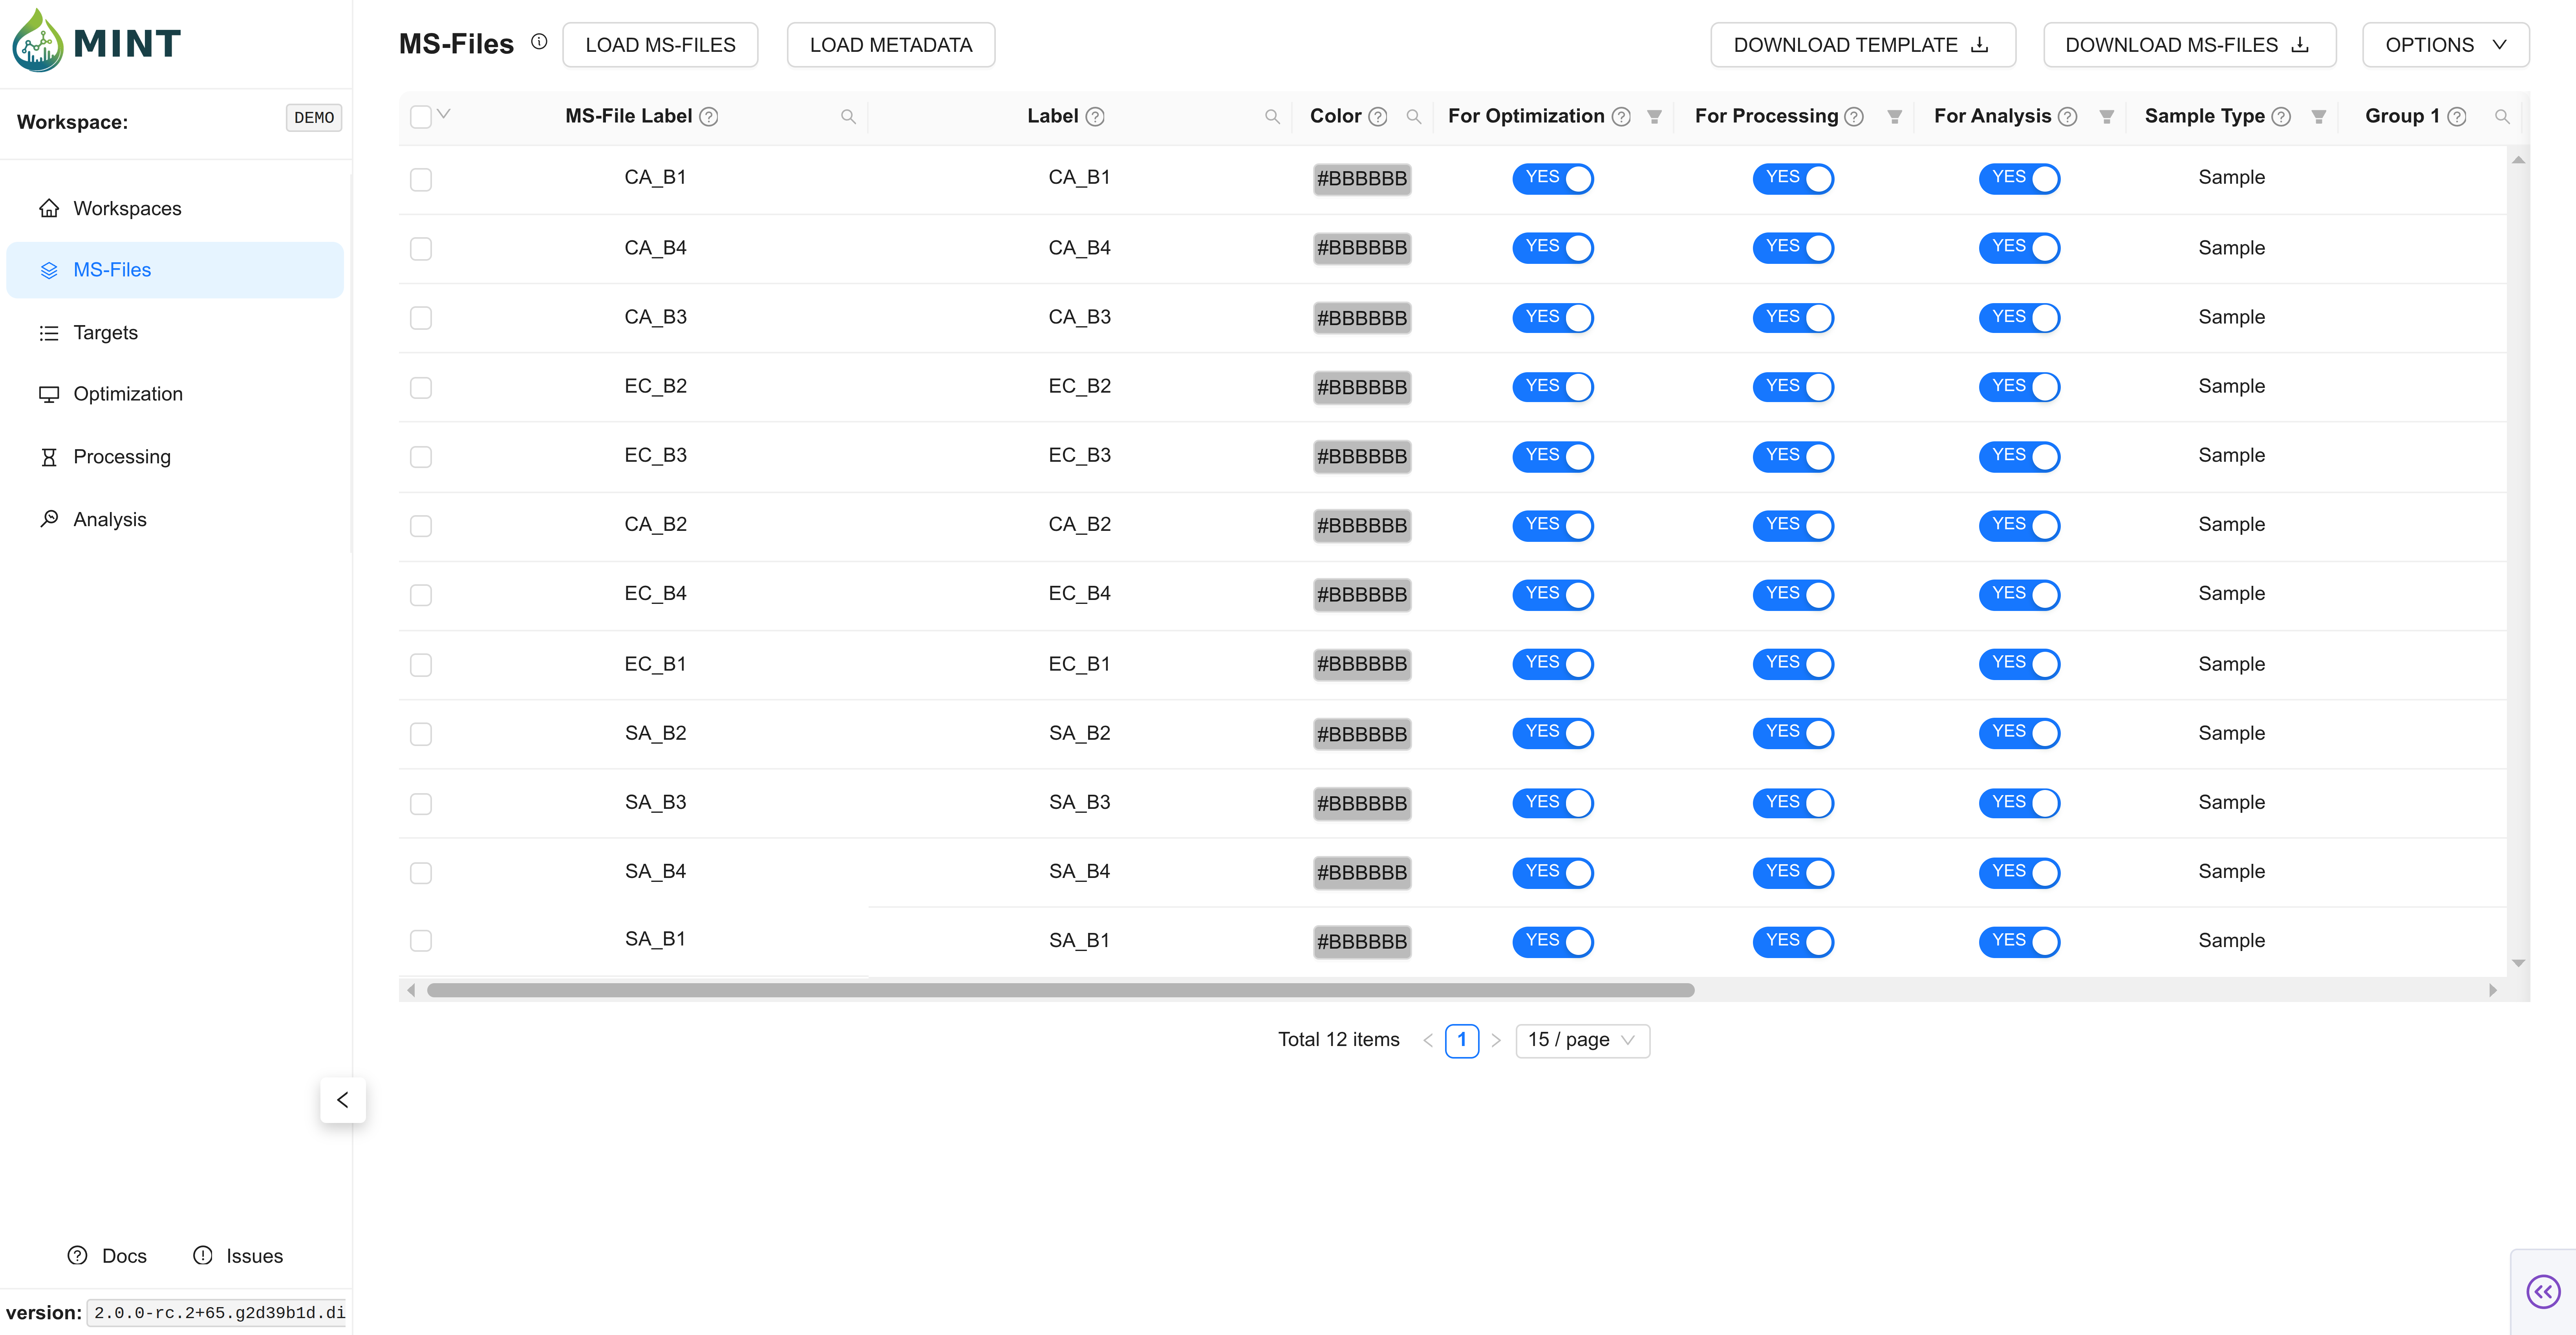Screen dimensions: 2576x1335
Task: Open the Processing section in sidebar
Action: (121, 456)
